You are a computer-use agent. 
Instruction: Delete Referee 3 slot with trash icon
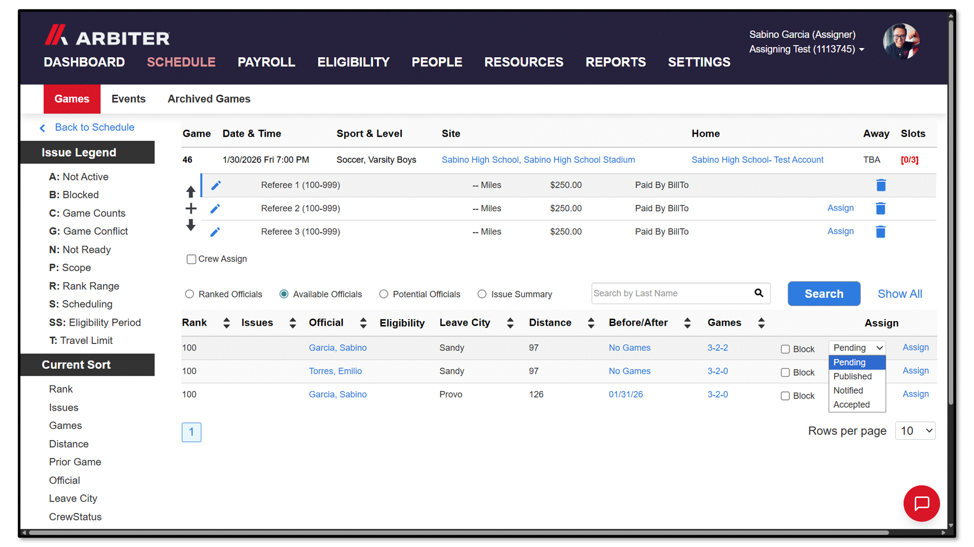pyautogui.click(x=881, y=231)
